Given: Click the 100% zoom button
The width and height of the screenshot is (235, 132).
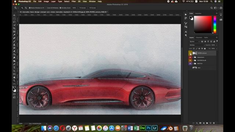Looking at the screenshot, I should pos(74,8).
